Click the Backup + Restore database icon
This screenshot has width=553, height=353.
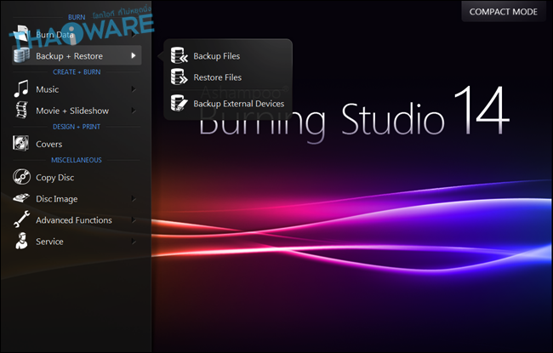click(21, 56)
